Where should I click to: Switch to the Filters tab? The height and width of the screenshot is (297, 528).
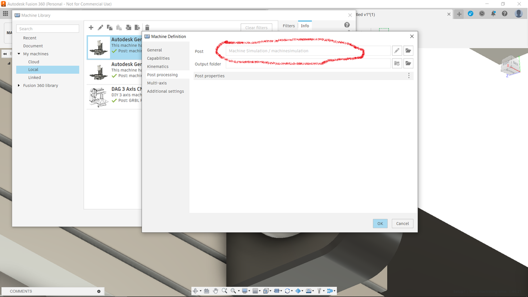(x=288, y=26)
